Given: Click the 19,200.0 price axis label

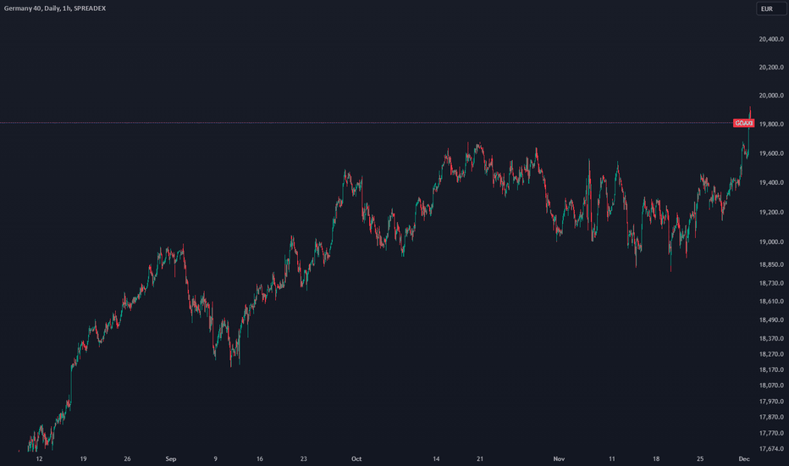Looking at the screenshot, I should pyautogui.click(x=771, y=212).
